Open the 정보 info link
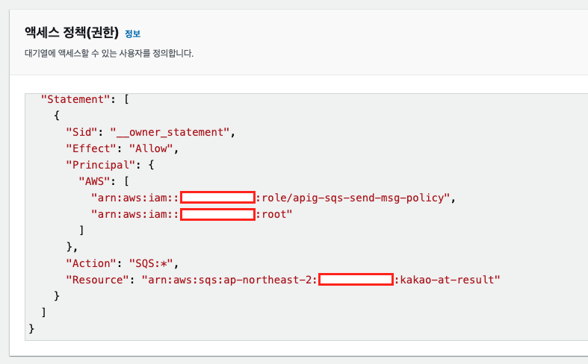588x364 pixels. coord(132,34)
